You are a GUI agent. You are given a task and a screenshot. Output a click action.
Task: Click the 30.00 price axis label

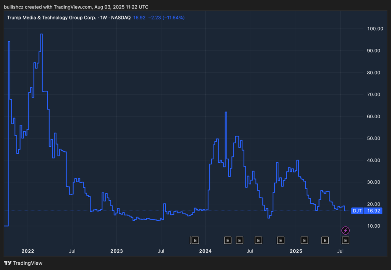[373, 182]
